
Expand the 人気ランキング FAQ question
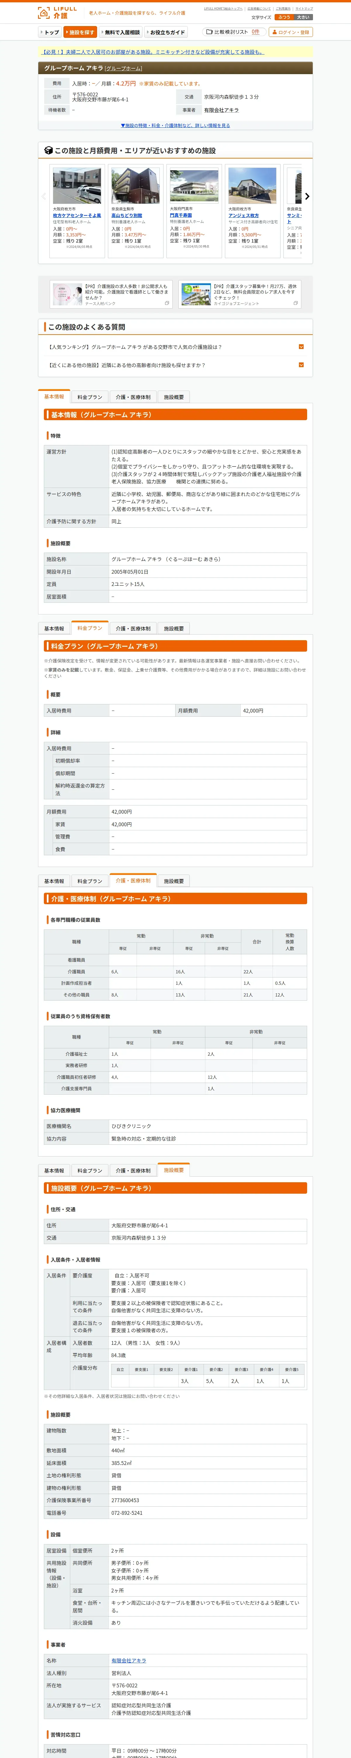pyautogui.click(x=175, y=347)
